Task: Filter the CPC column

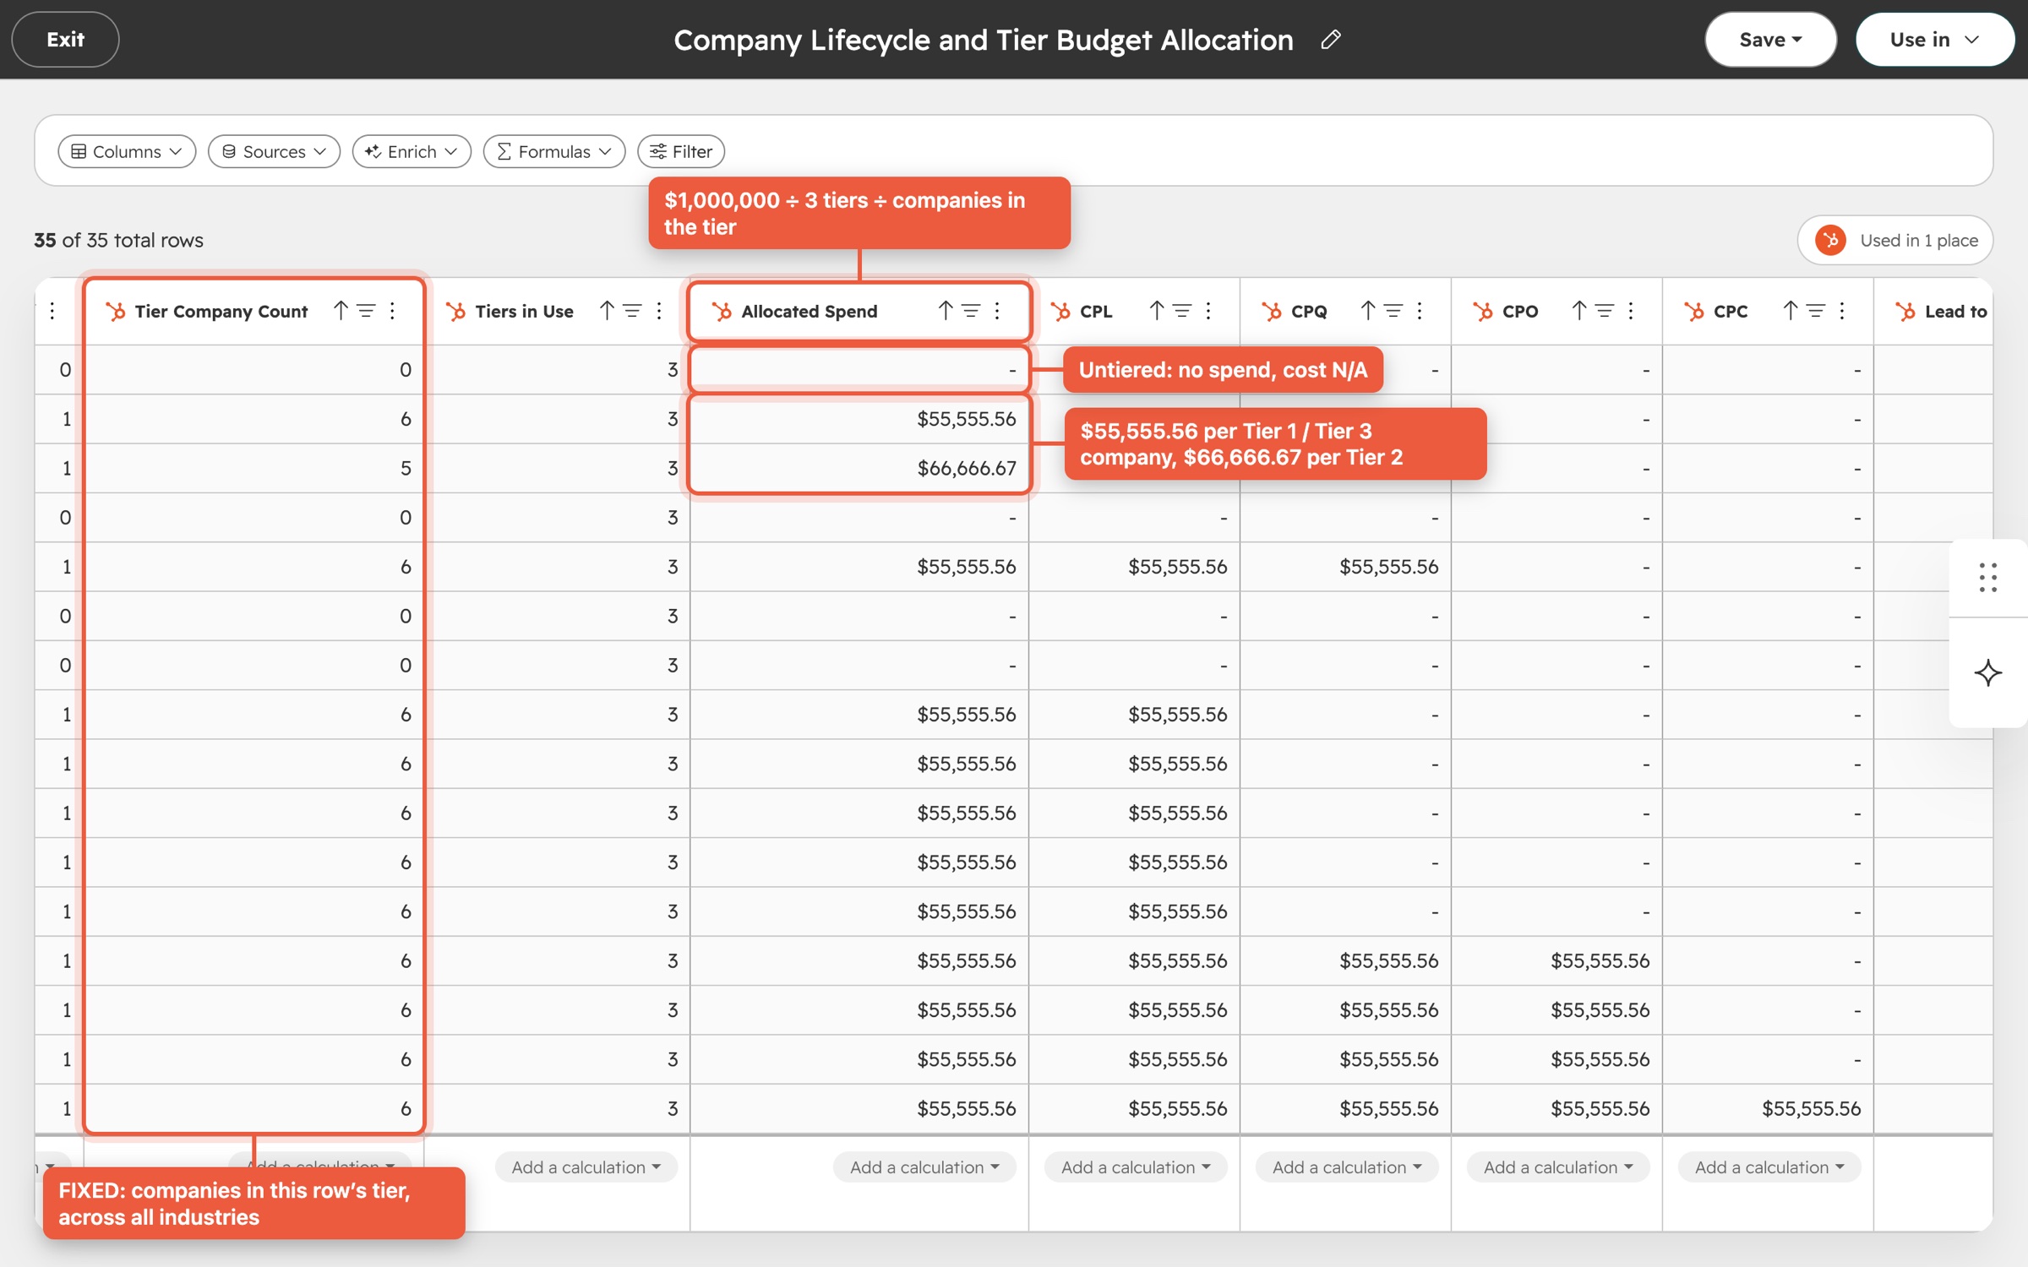Action: [1816, 311]
